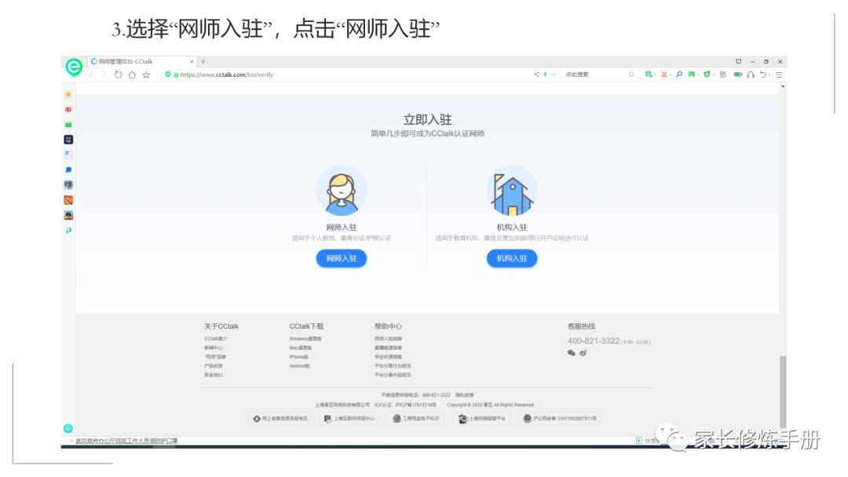
Task: Click the undo closed-tab arrow icon
Action: coord(763,75)
